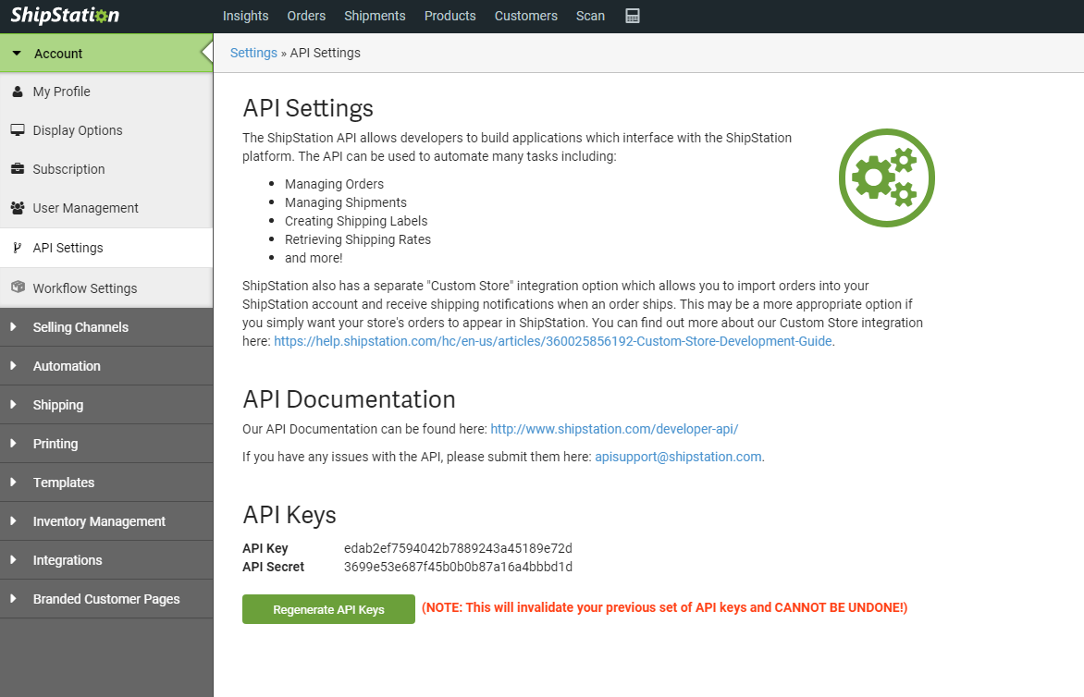This screenshot has height=697, width=1084.
Task: Expand the Integrations section
Action: coord(106,559)
